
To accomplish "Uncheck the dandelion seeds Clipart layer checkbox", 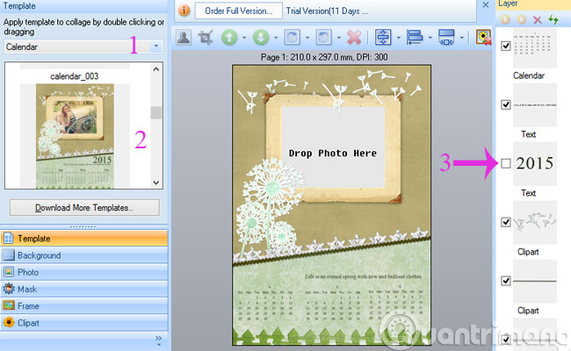I will [506, 222].
